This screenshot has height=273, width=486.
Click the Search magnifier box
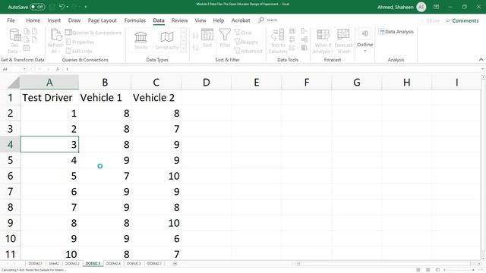268,20
